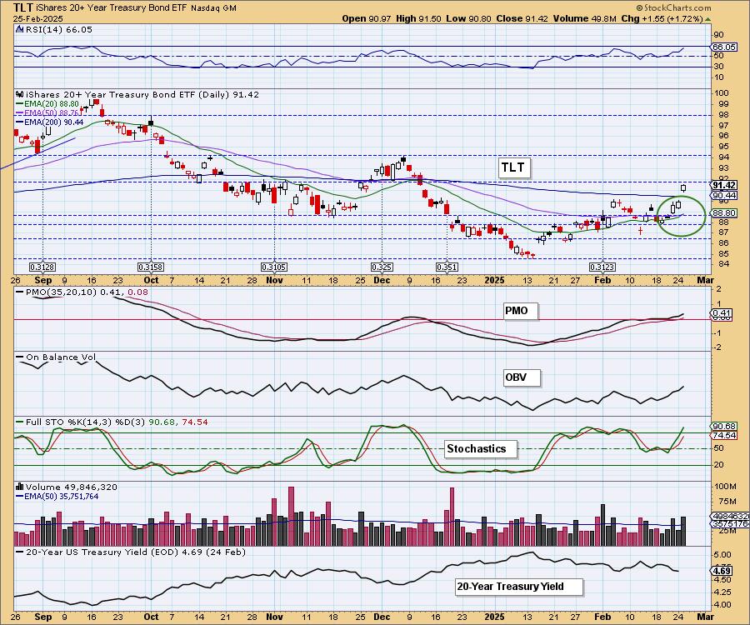Viewport: 750px width, 625px height.
Task: Click the 0.3123 dividend marker label
Action: 602,267
